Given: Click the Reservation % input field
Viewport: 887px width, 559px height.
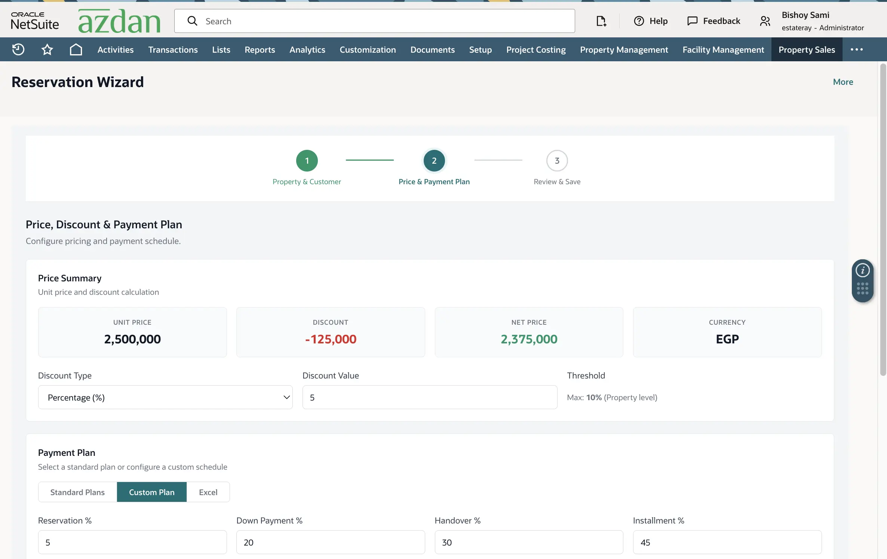Looking at the screenshot, I should click(x=132, y=542).
